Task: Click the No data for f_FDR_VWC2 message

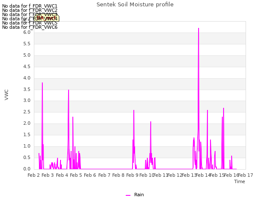Action: point(30,10)
